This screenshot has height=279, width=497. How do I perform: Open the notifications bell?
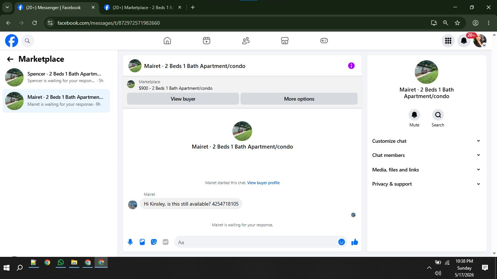pyautogui.click(x=464, y=41)
